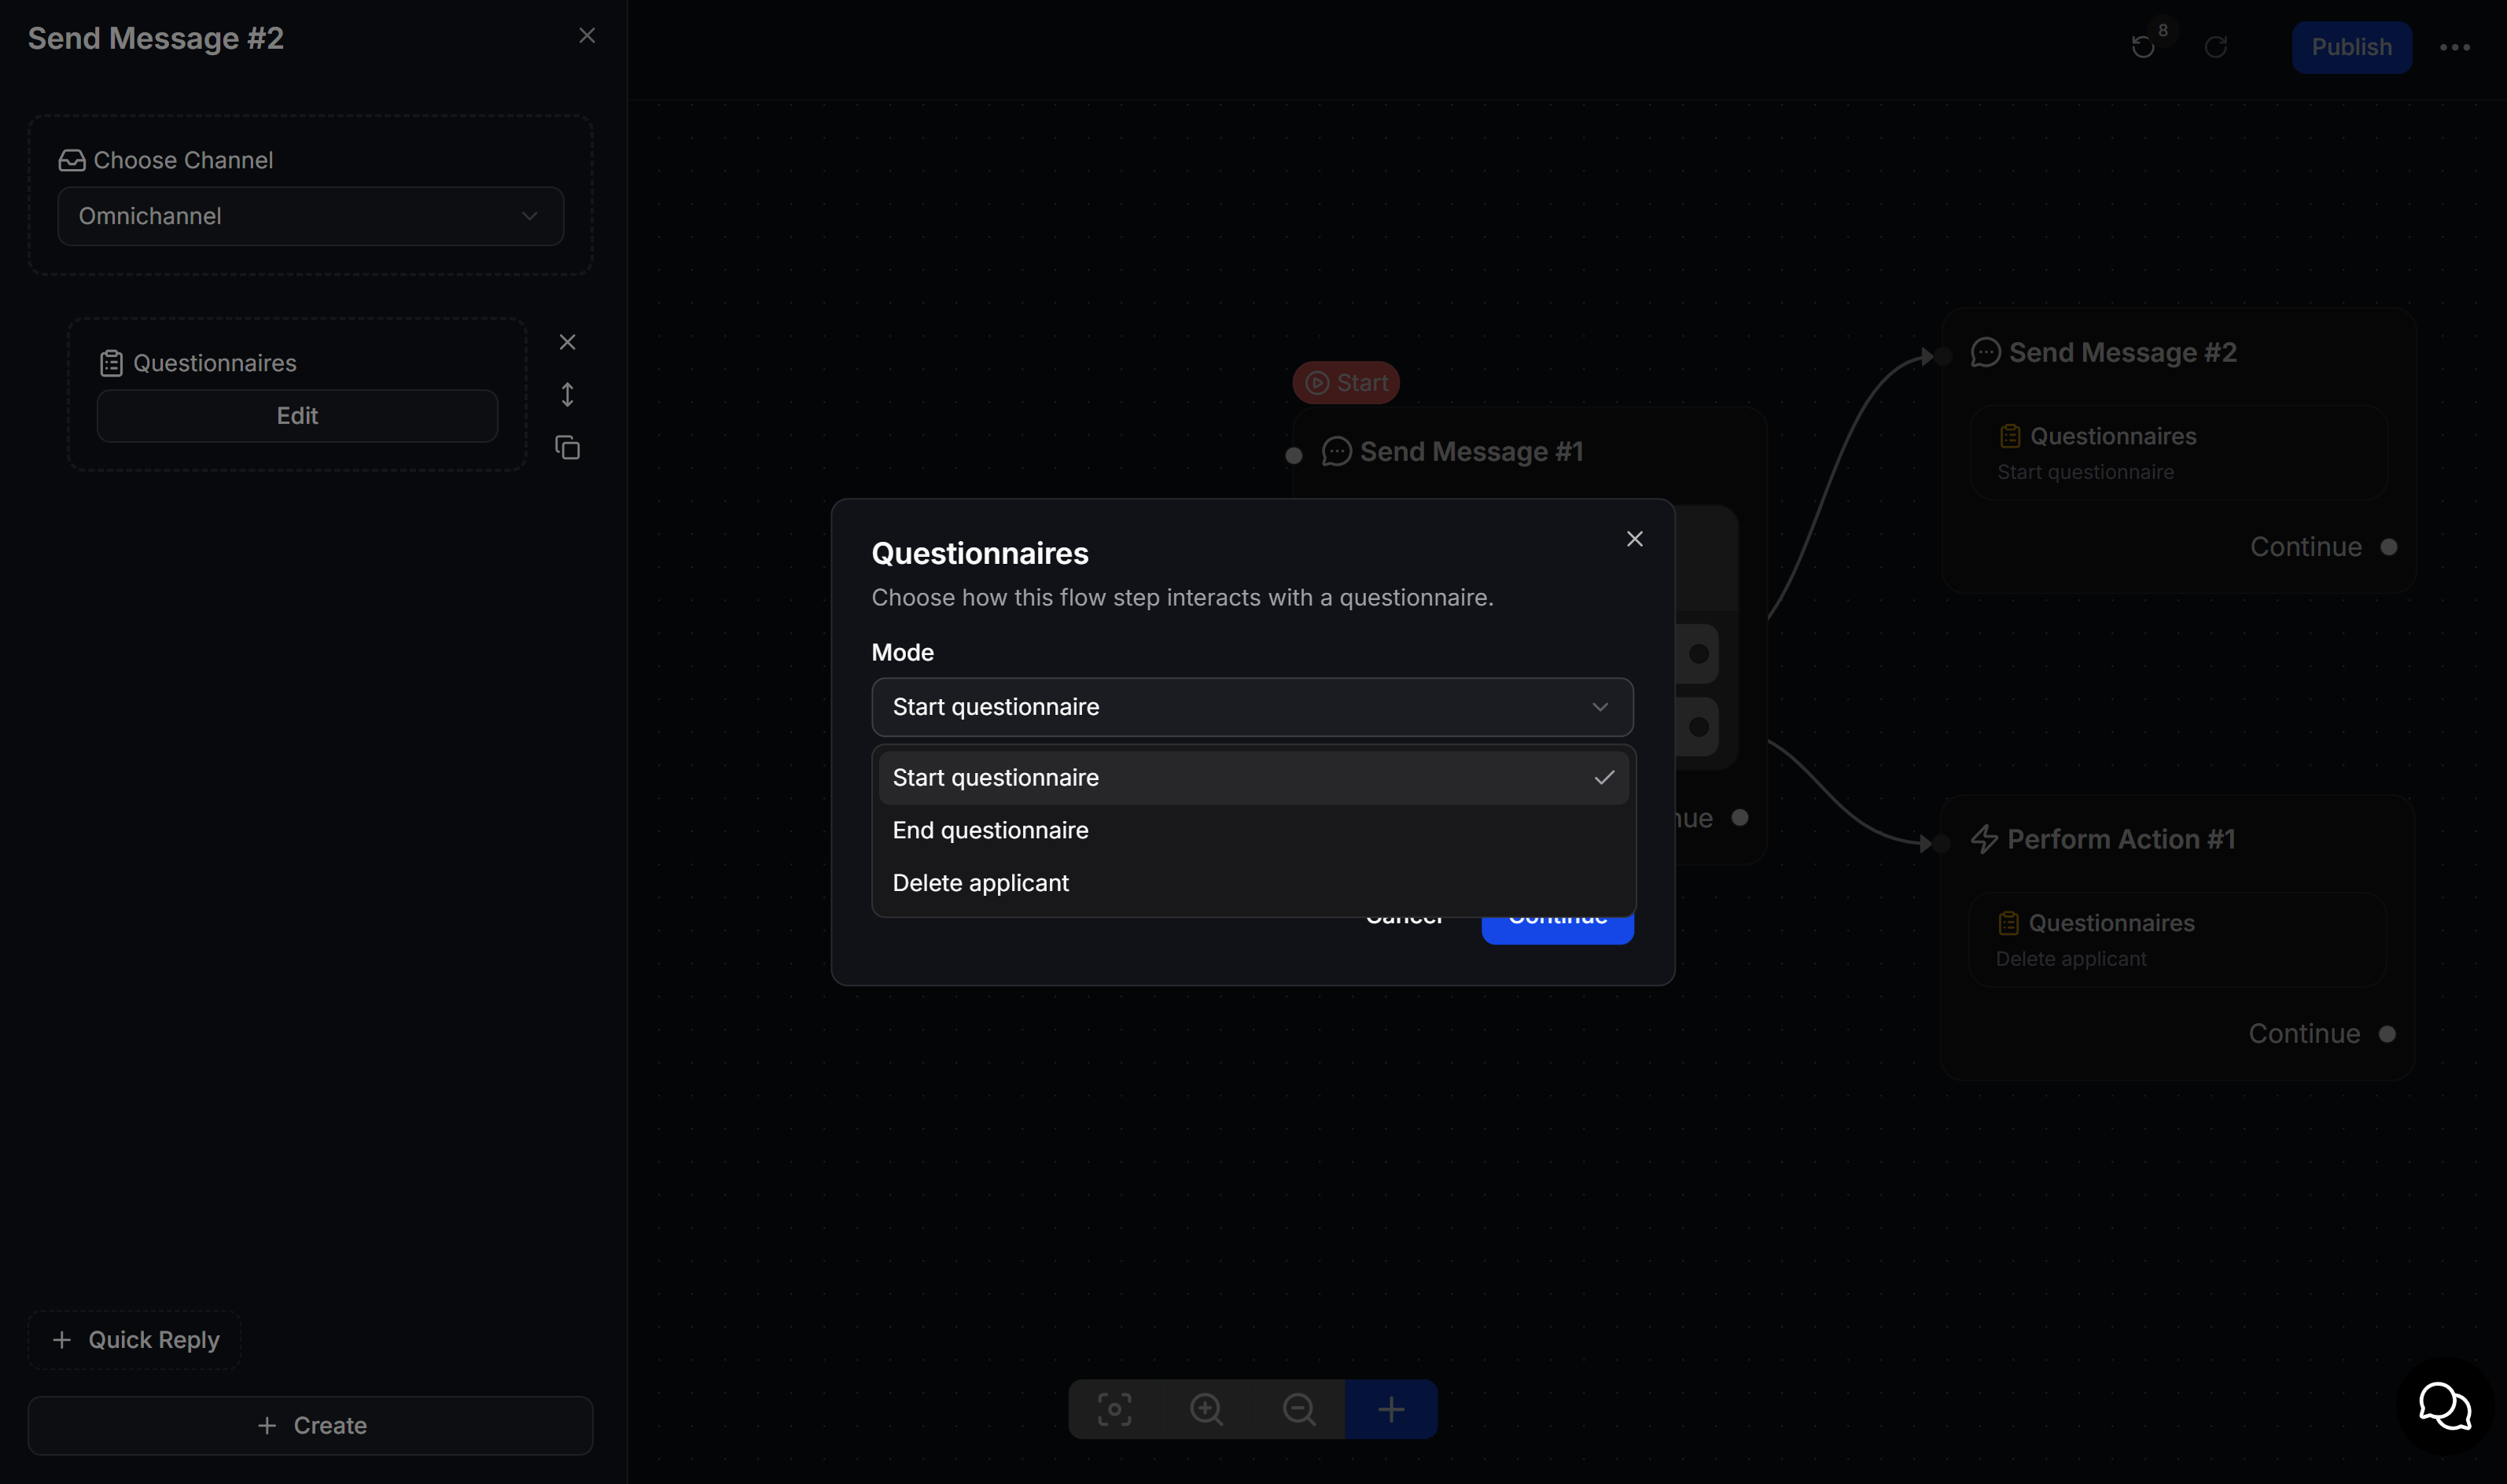
Task: Select the Send Message #1 node title
Action: click(x=1471, y=452)
